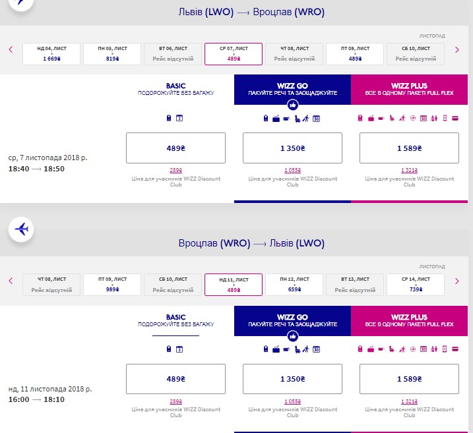Show later return dates with right arrow
Image resolution: width=473 pixels, height=433 pixels.
click(x=457, y=281)
